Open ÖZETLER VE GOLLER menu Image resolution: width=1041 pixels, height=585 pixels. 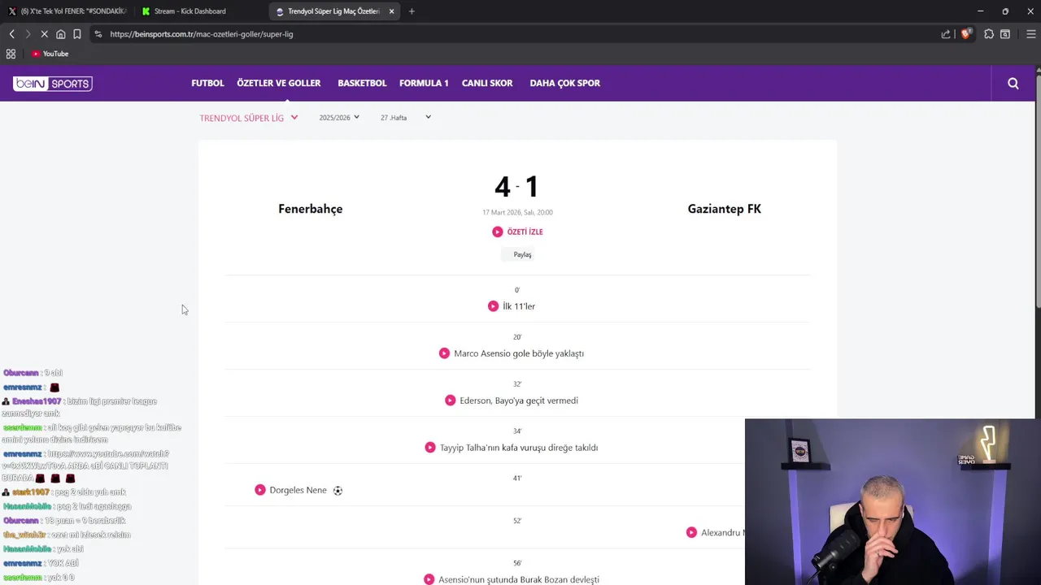point(279,83)
